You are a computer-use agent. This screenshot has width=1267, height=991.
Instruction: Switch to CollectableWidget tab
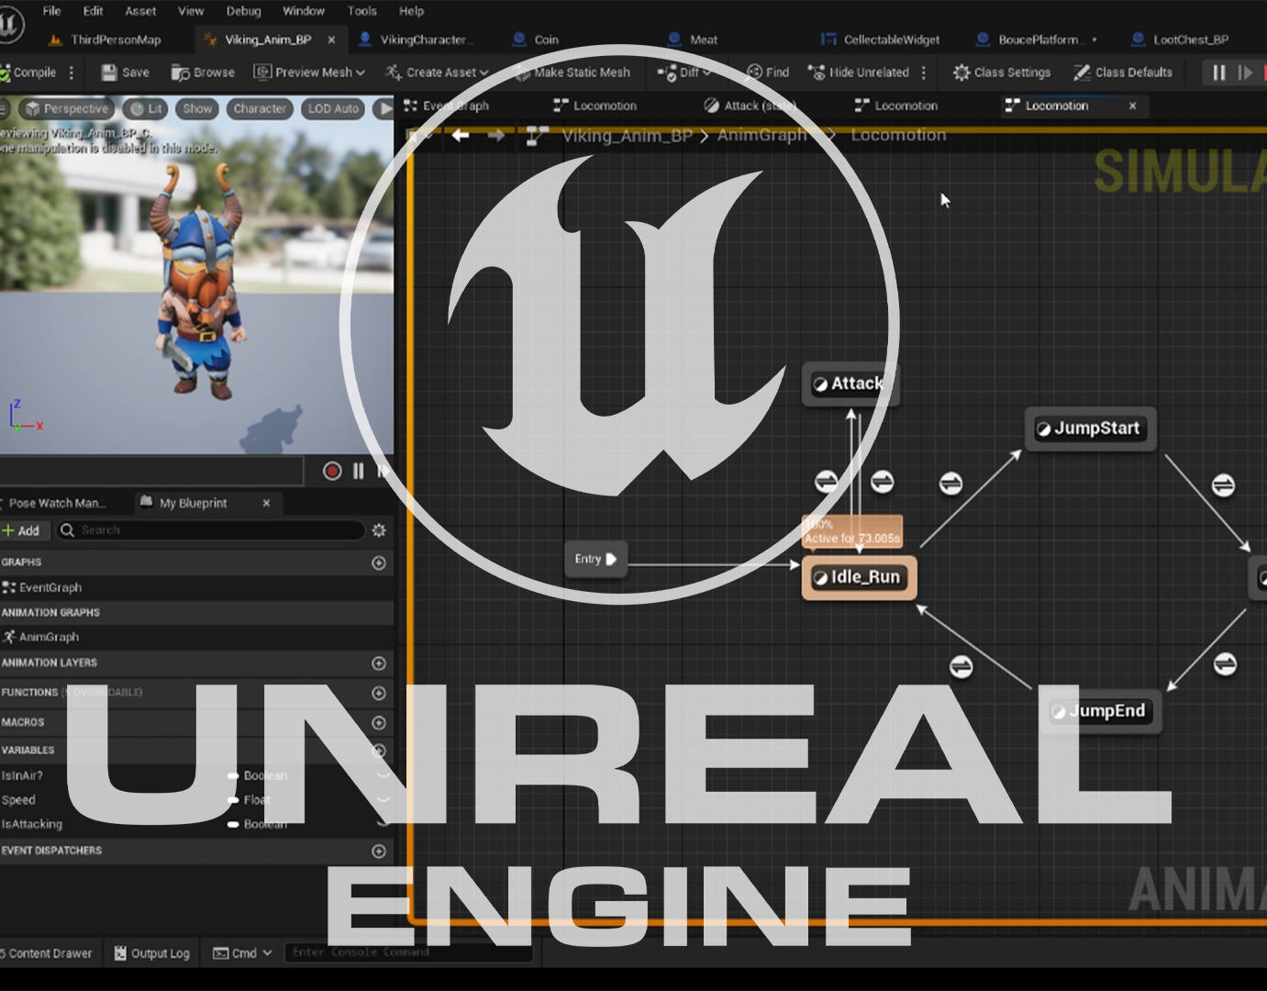tap(880, 39)
